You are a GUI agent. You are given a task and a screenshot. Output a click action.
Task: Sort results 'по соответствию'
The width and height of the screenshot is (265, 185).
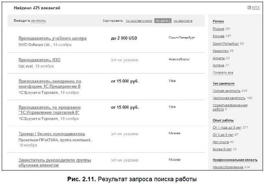pyautogui.click(x=139, y=21)
